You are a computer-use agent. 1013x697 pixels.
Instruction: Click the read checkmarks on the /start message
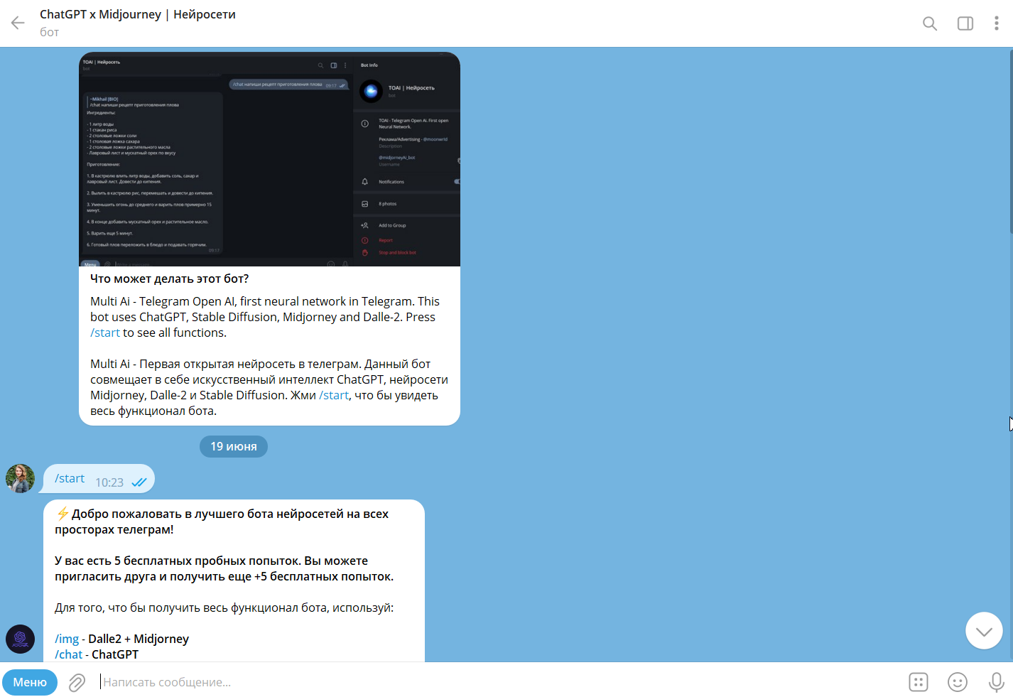(x=139, y=482)
